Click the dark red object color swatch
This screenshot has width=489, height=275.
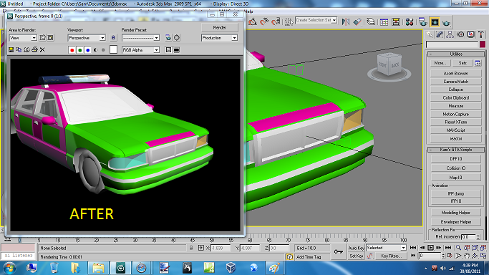point(483,44)
